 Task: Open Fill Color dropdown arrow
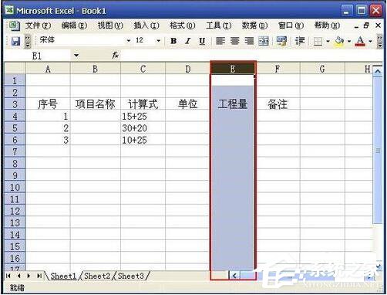click(349, 41)
